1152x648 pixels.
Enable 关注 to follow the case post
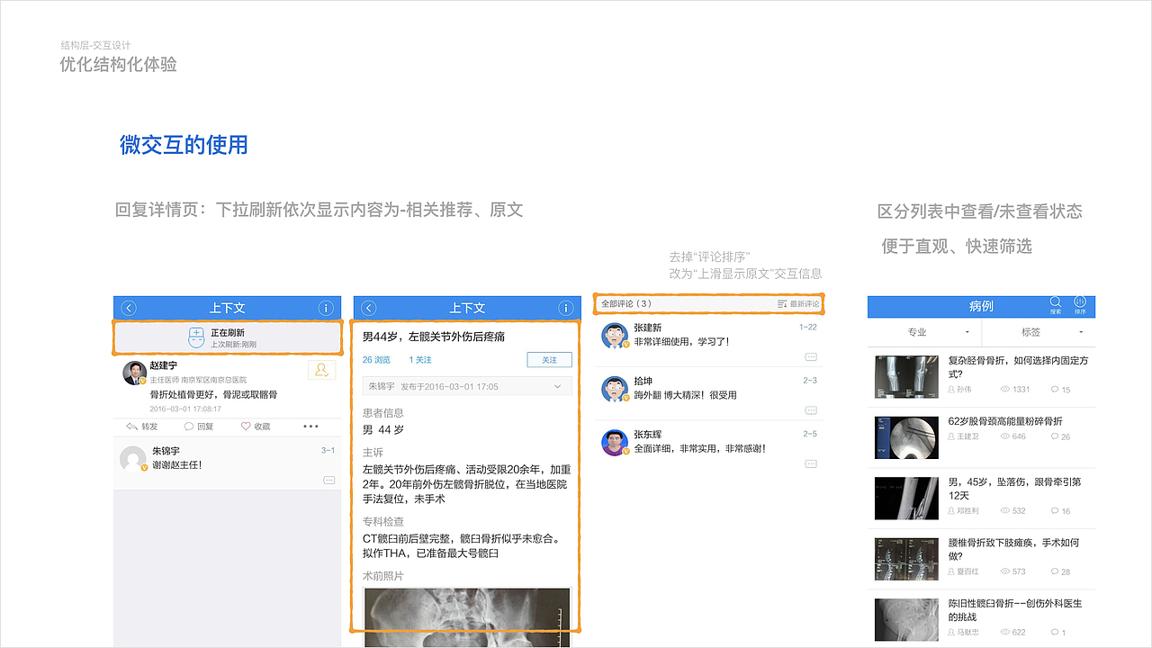pos(549,358)
